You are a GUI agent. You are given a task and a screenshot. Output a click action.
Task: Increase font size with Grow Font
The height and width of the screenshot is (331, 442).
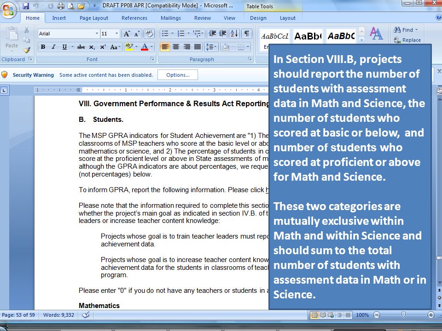point(127,34)
